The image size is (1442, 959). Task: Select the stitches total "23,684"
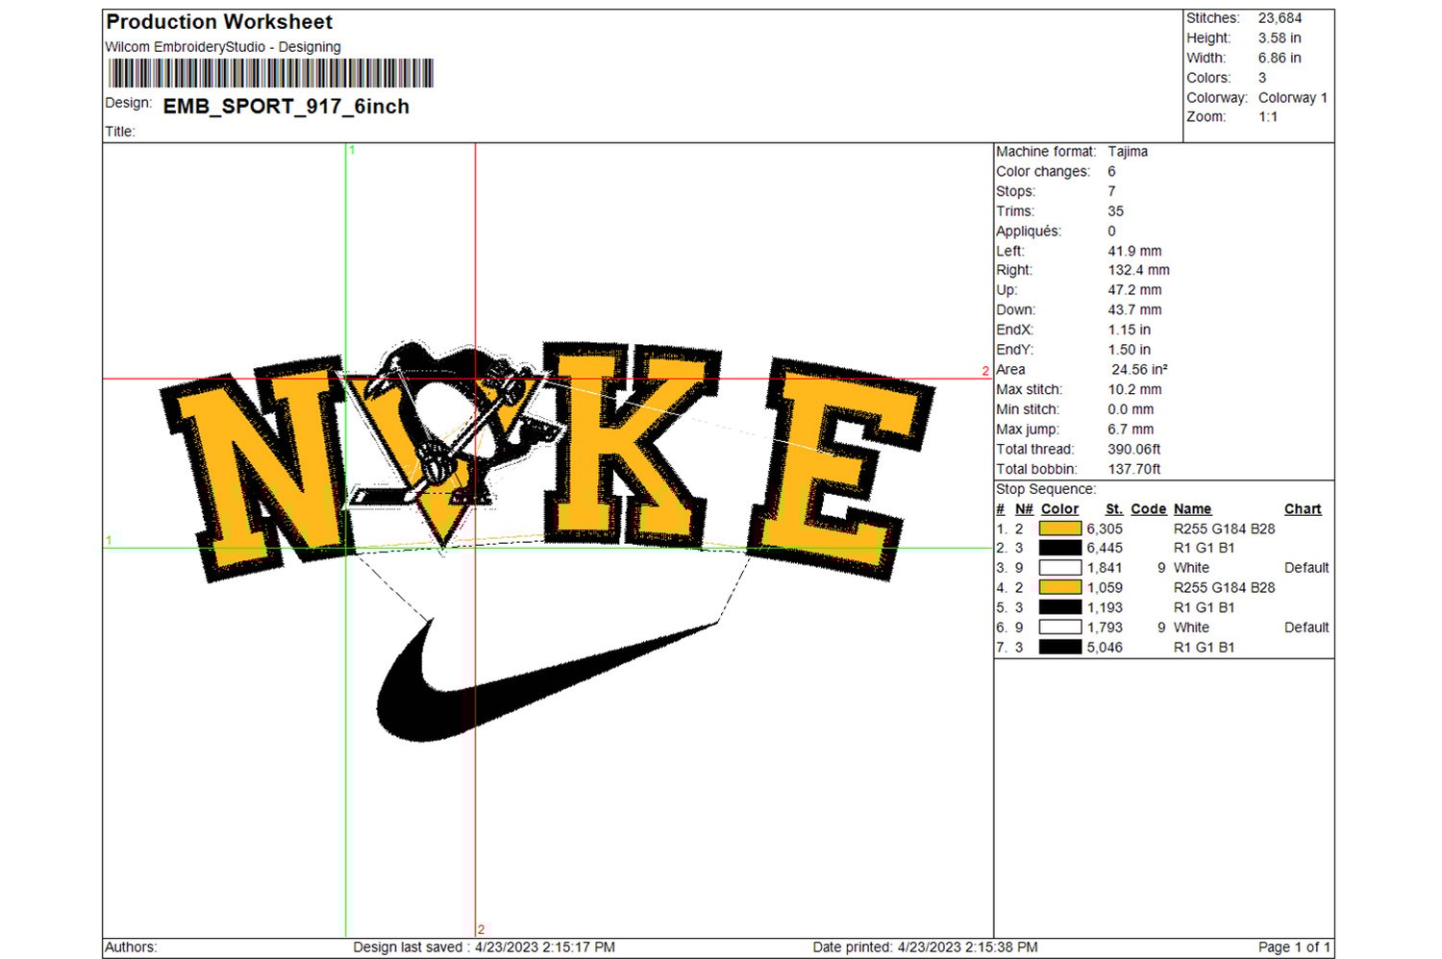pos(1280,18)
